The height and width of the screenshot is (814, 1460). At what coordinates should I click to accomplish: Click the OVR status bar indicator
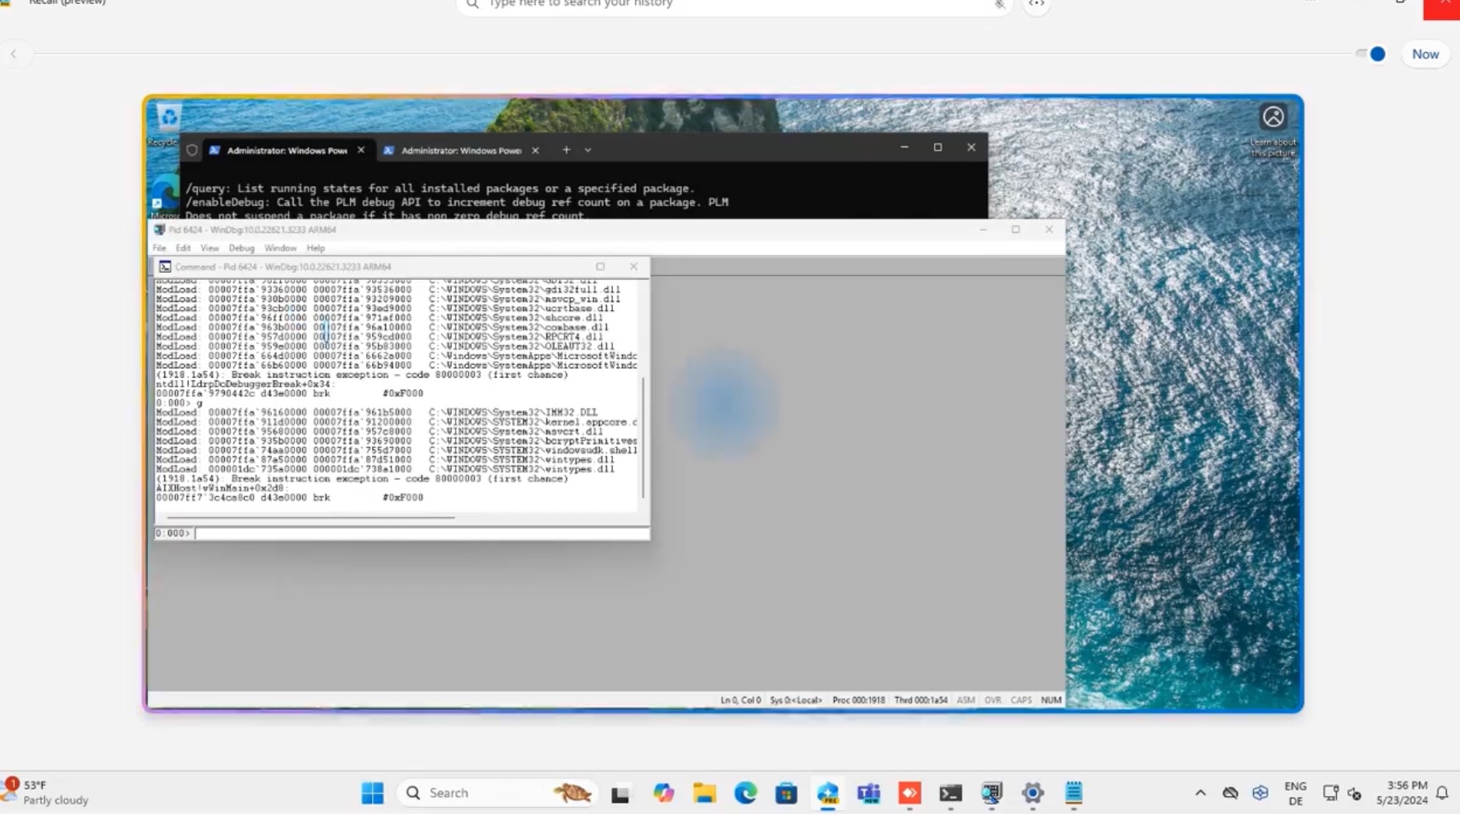coord(993,700)
